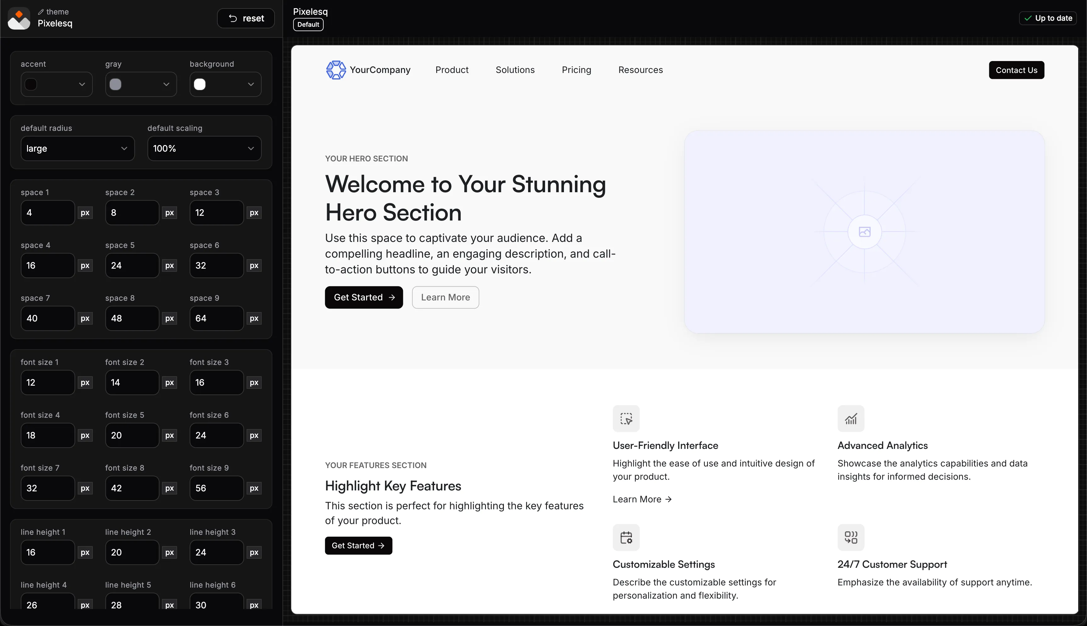Viewport: 1087px width, 626px height.
Task: Click the gray color swatch
Action: (x=115, y=84)
